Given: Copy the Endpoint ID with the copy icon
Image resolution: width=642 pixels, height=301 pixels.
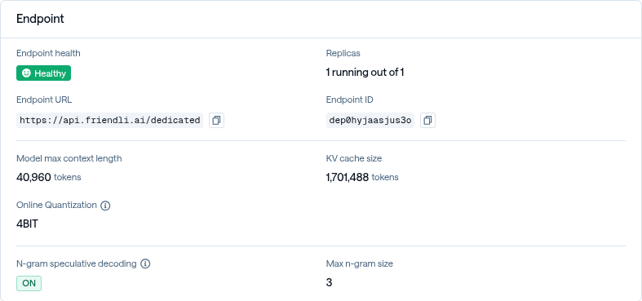Looking at the screenshot, I should coord(427,121).
